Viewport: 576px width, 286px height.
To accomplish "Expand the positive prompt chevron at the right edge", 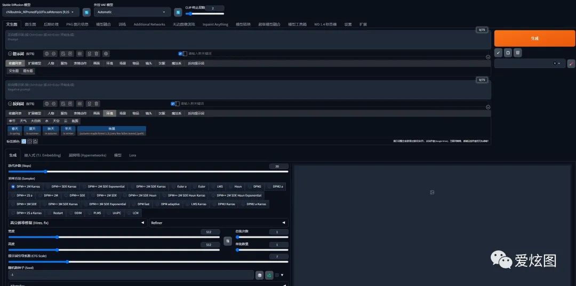I will coord(488,57).
